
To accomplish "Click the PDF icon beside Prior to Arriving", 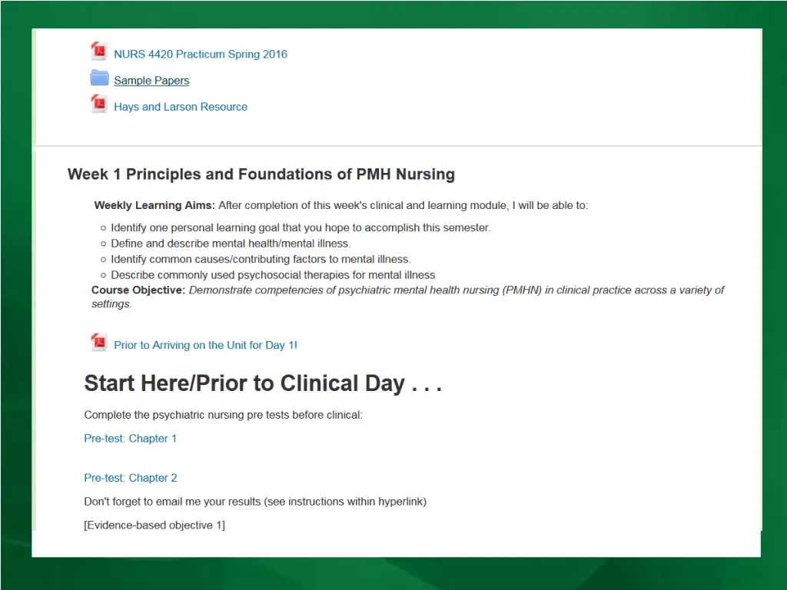I will pyautogui.click(x=99, y=342).
